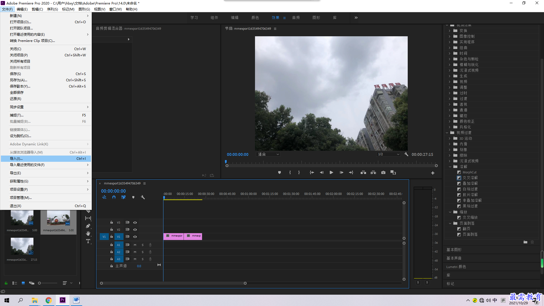Open project sort icons menu
Viewport: 544px width, 306px height.
(x=65, y=283)
